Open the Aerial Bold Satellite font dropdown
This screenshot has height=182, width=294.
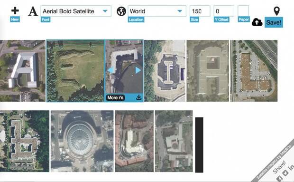[76, 11]
